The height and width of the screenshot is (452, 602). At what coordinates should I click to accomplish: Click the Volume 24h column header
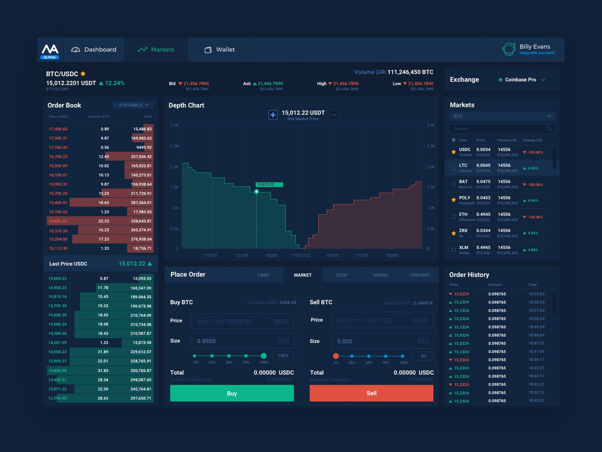click(x=507, y=140)
